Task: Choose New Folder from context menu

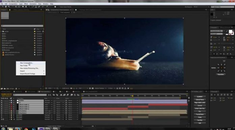Action: (x=31, y=66)
